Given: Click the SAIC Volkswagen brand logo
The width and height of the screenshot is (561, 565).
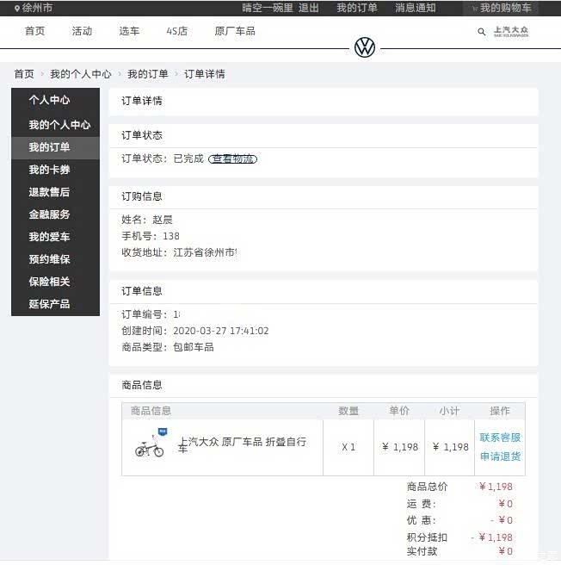Looking at the screenshot, I should (x=511, y=31).
